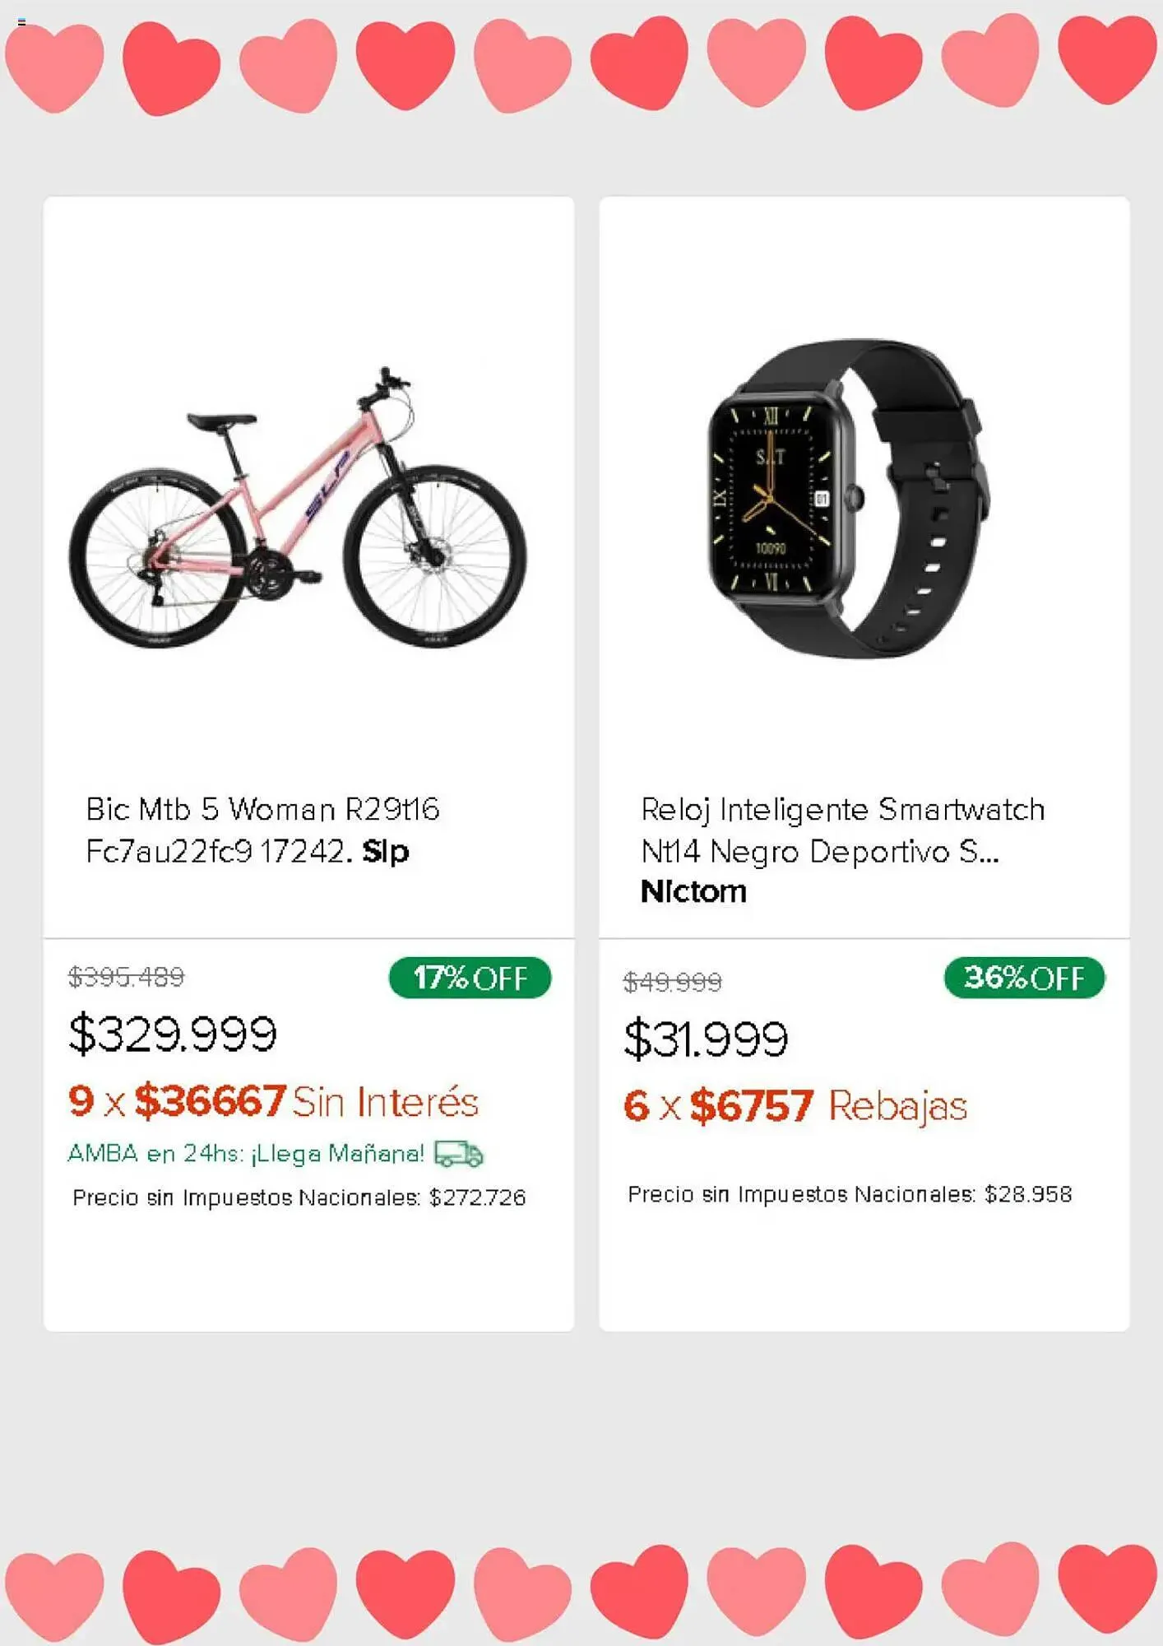The image size is (1163, 1646).
Task: Click the black smartwatch product image
Action: pos(846,498)
